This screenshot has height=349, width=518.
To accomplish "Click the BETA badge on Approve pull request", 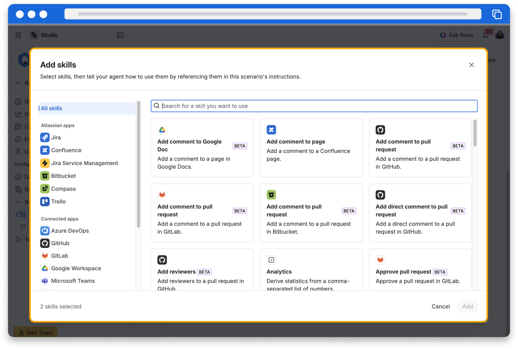I will (x=440, y=272).
